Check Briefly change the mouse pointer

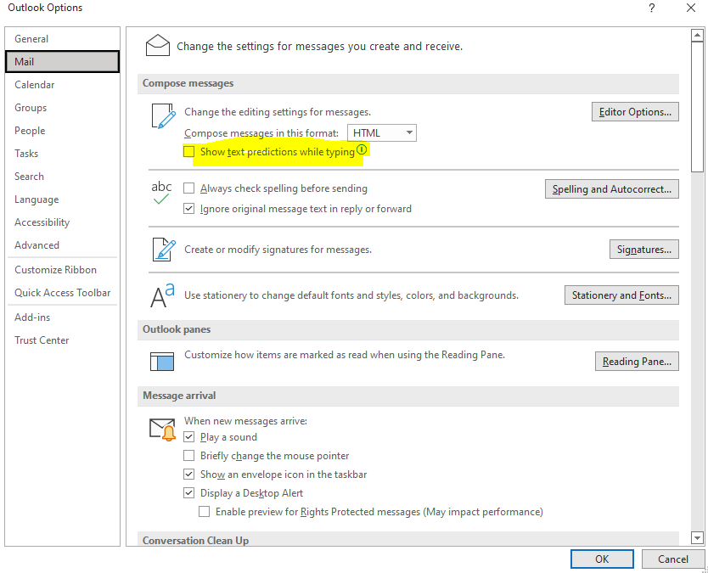click(188, 455)
